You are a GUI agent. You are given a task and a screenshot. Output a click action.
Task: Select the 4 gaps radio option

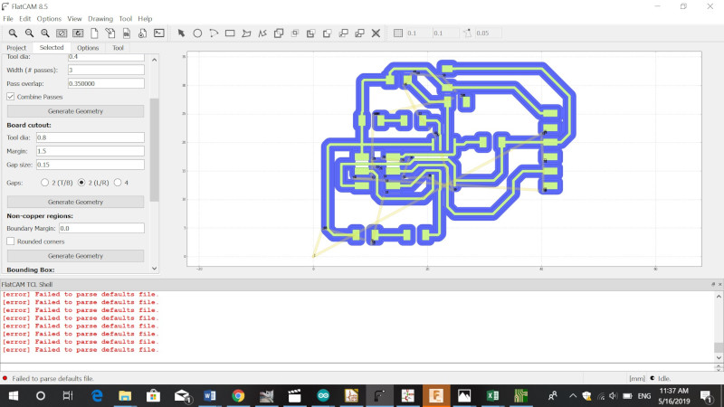point(118,183)
